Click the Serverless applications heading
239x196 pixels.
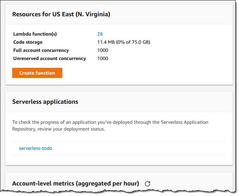45,102
